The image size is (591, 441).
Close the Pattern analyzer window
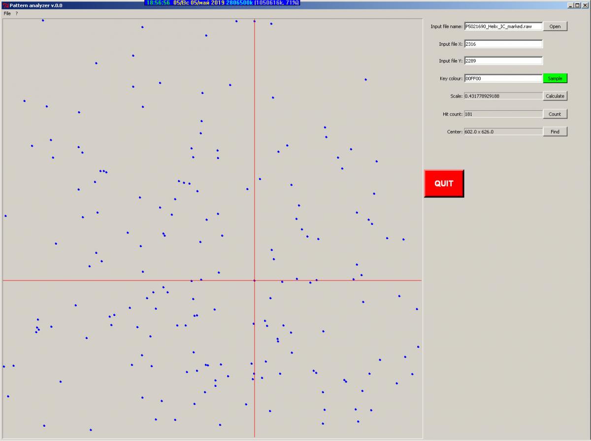(x=585, y=5)
